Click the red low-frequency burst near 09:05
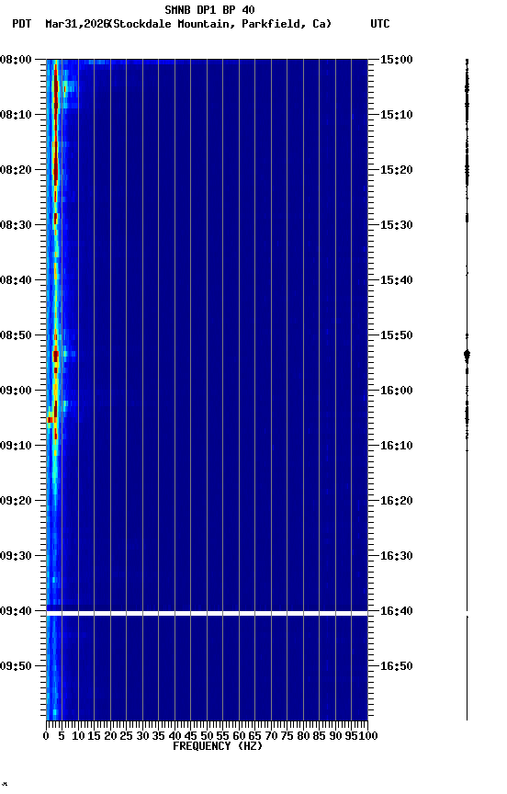 [x=51, y=420]
